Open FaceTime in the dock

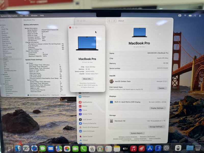coord(75,149)
